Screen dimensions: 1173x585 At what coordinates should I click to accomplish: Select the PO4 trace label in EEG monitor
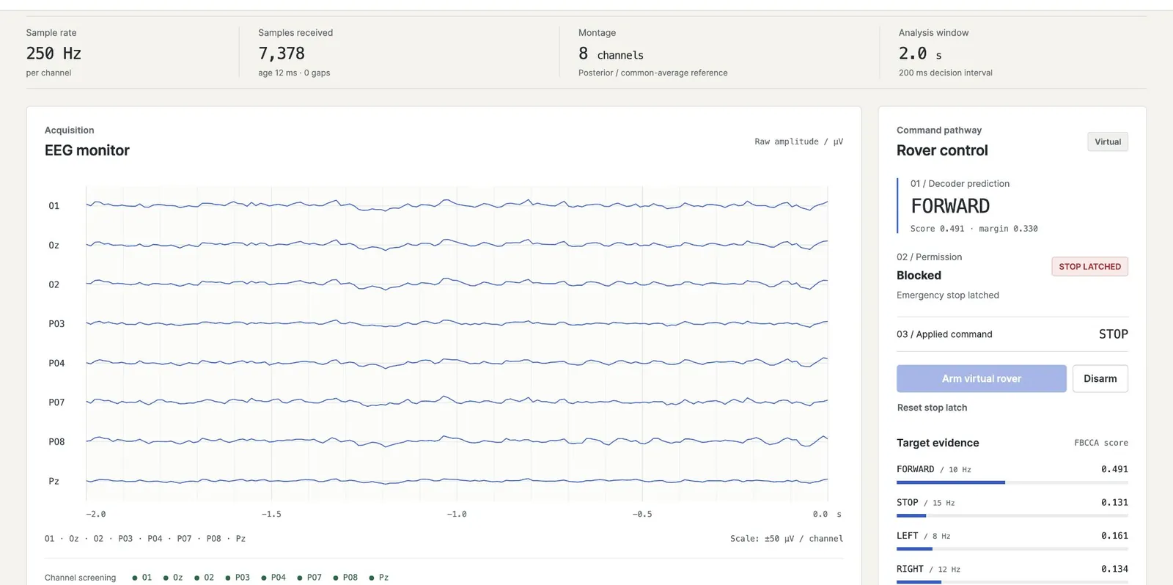pos(56,364)
